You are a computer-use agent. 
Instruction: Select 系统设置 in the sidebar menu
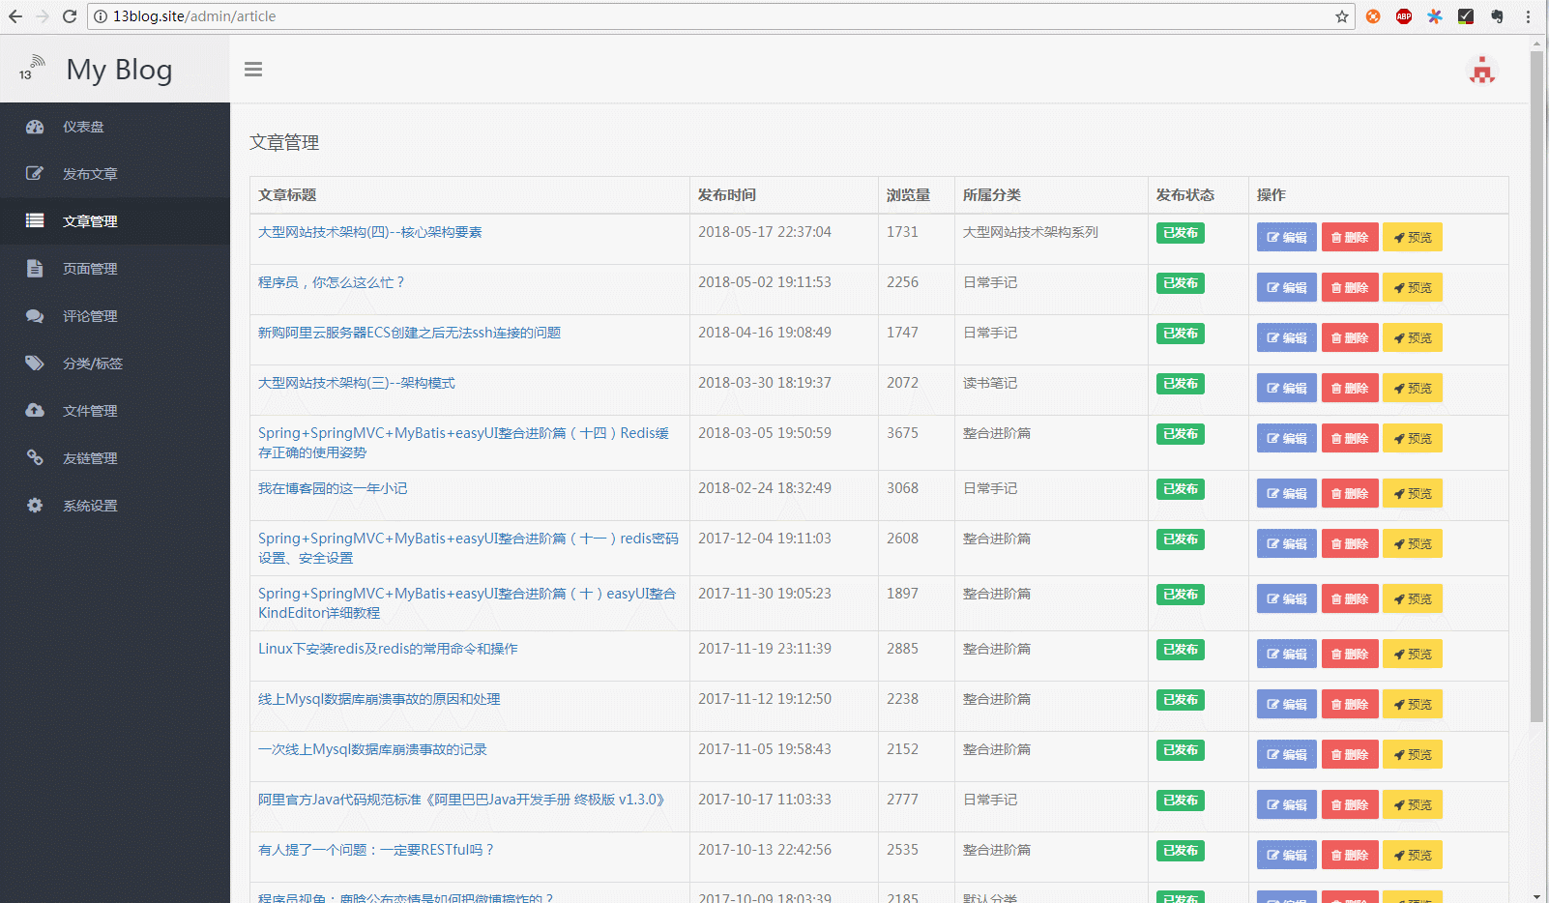point(90,506)
